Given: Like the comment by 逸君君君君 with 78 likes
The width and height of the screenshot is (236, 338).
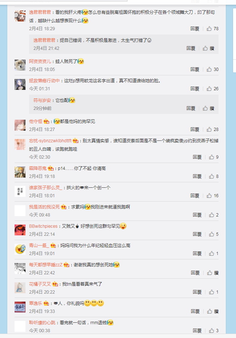Looking at the screenshot, I should click(209, 28).
